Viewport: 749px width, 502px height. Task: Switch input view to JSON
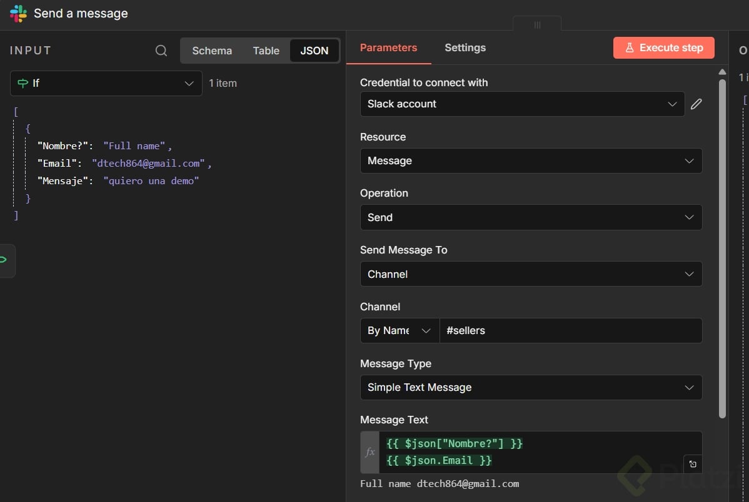[314, 51]
